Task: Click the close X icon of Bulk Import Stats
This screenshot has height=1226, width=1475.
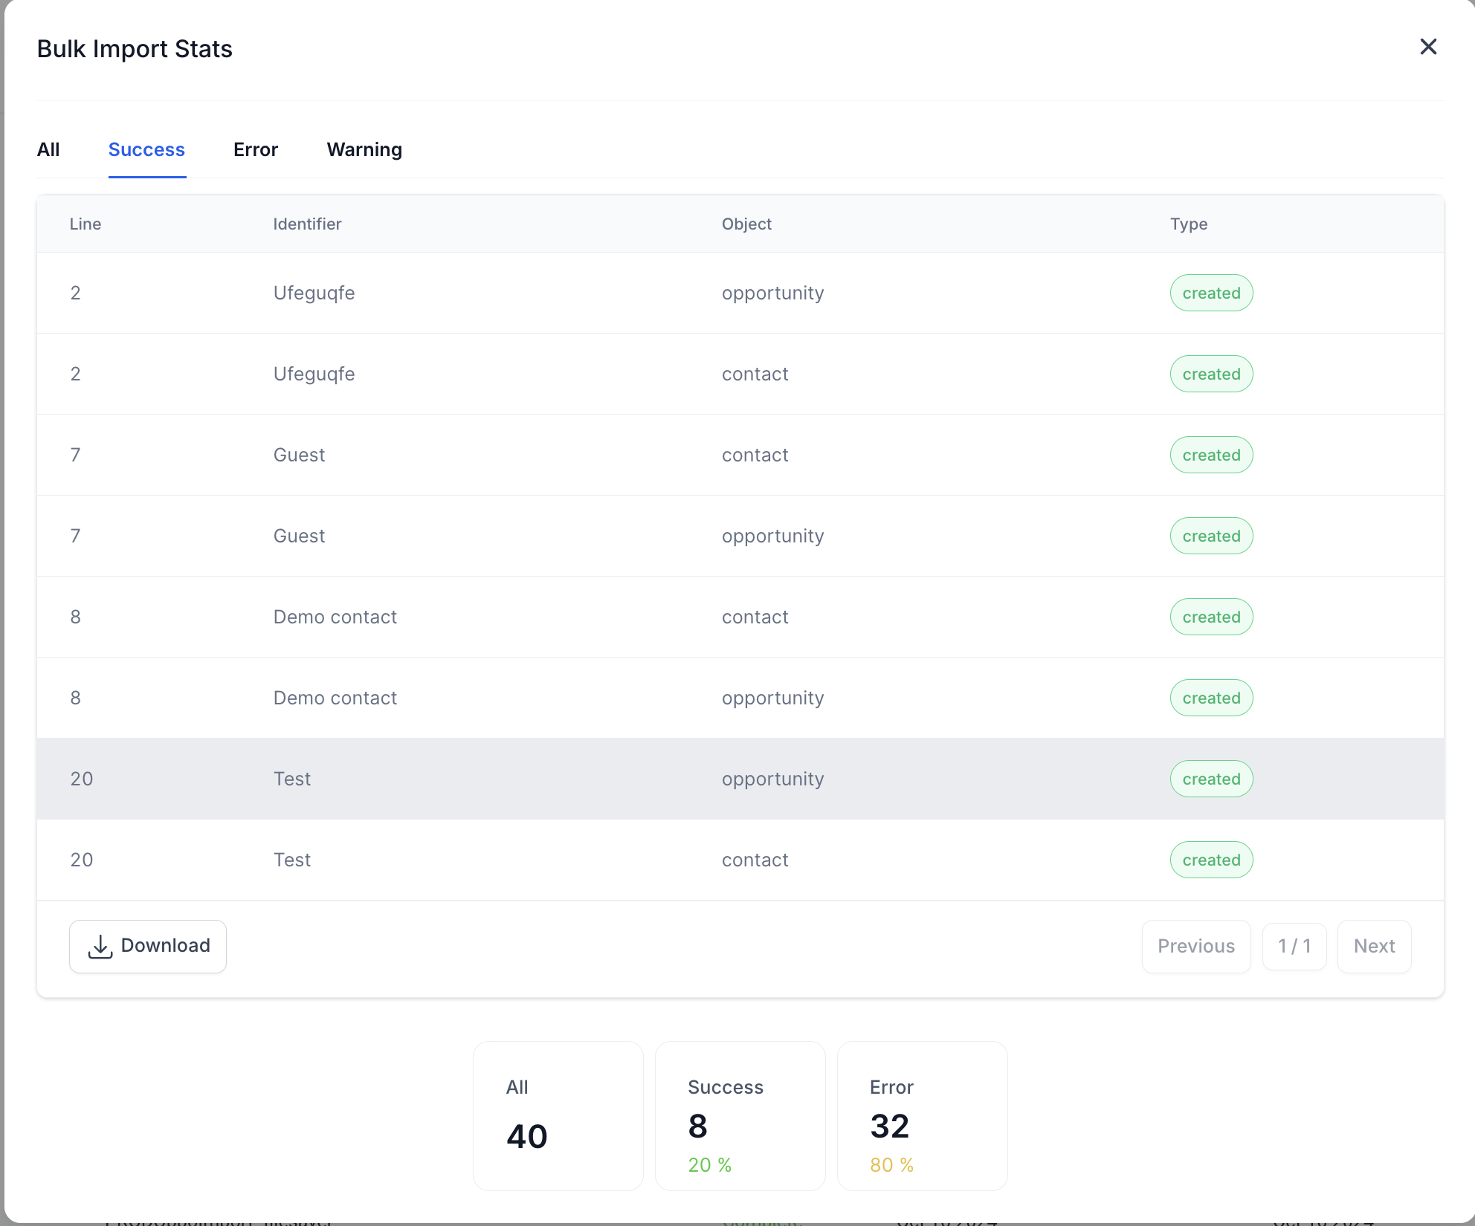Action: [1428, 46]
